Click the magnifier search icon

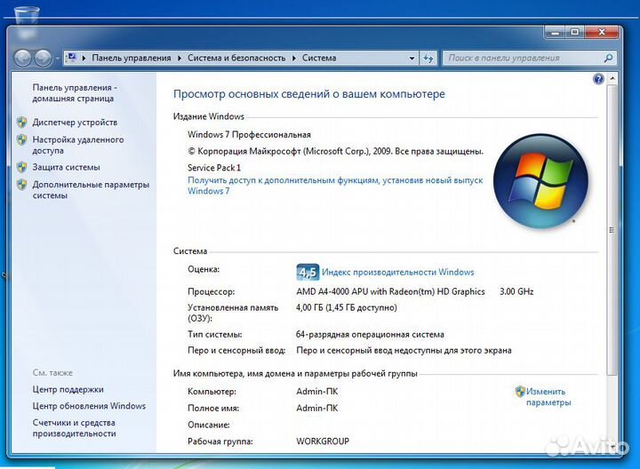(x=608, y=58)
